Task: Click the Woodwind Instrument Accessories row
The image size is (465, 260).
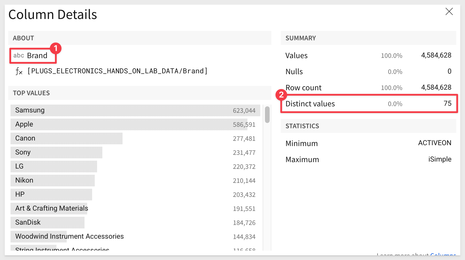Action: [135, 237]
